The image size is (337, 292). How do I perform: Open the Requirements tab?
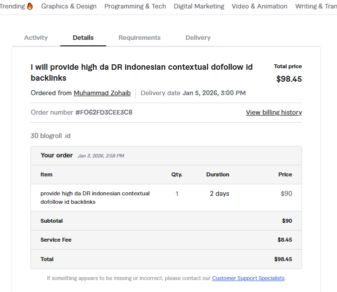(x=139, y=38)
